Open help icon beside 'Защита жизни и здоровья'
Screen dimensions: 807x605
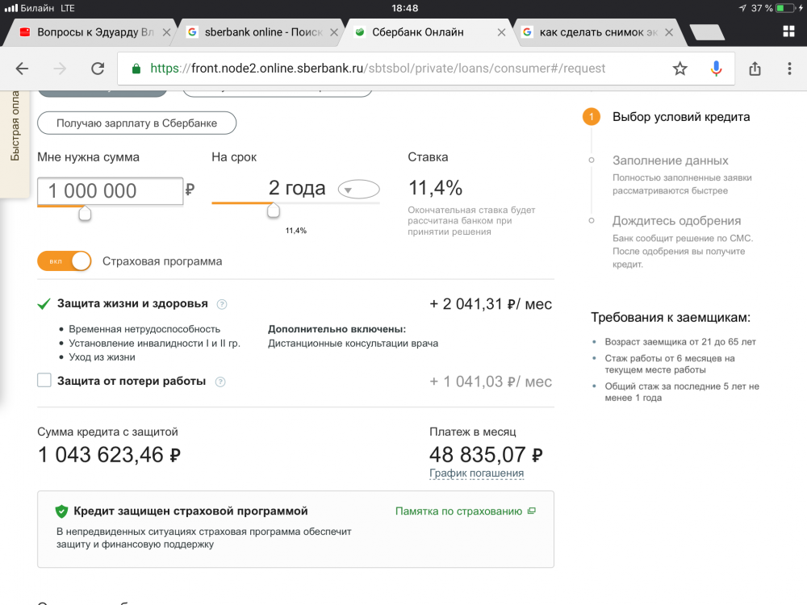pyautogui.click(x=222, y=304)
